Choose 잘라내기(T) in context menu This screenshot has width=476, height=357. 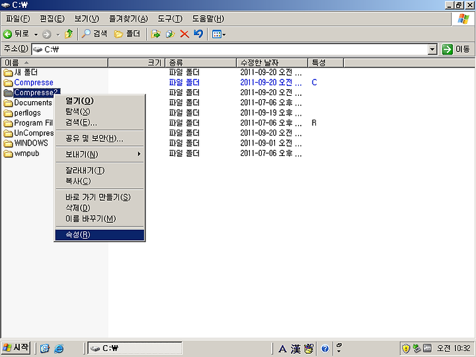pos(100,171)
